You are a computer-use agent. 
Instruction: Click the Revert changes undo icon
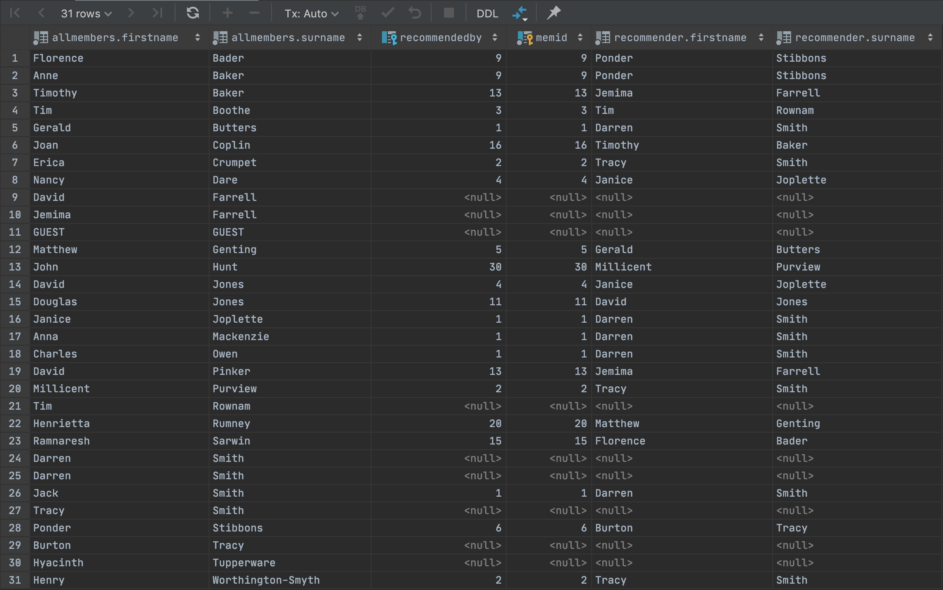(x=415, y=13)
